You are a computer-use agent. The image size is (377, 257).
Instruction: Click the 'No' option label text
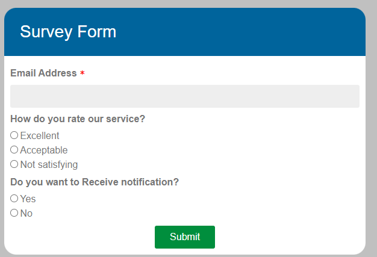(26, 214)
